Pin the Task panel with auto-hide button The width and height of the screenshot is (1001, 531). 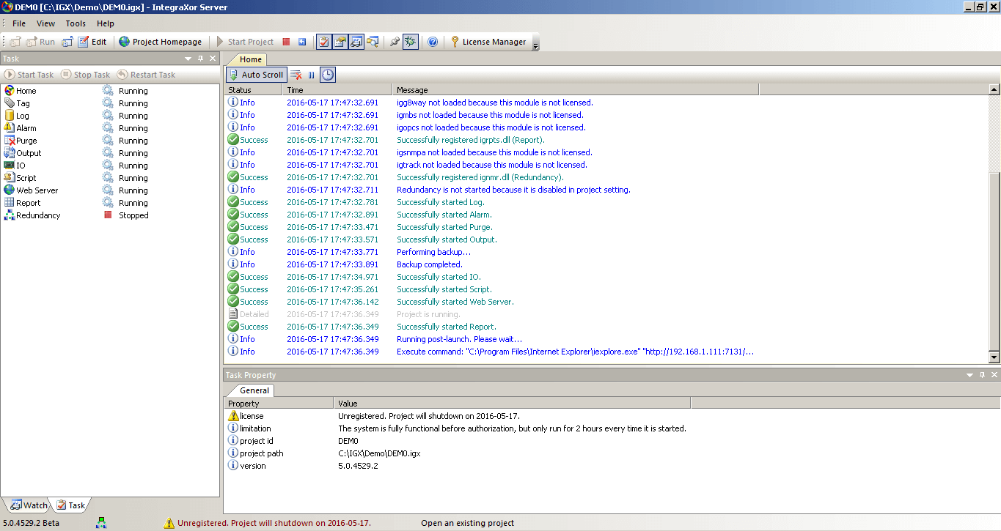pos(201,59)
